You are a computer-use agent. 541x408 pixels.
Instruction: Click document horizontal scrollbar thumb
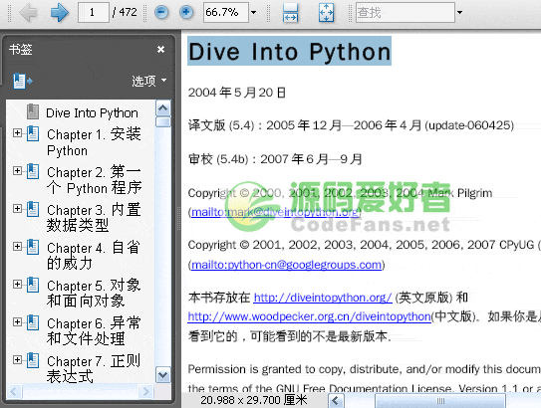(440, 401)
